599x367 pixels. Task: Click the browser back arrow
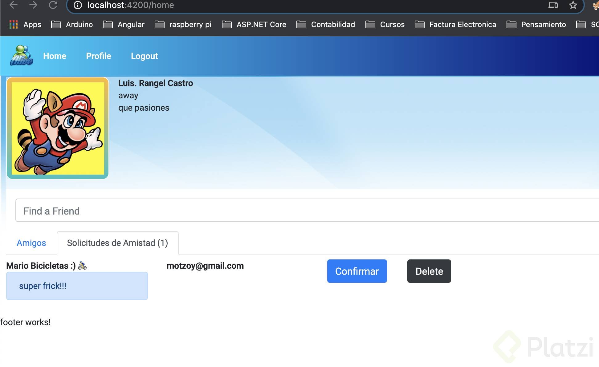pos(14,5)
